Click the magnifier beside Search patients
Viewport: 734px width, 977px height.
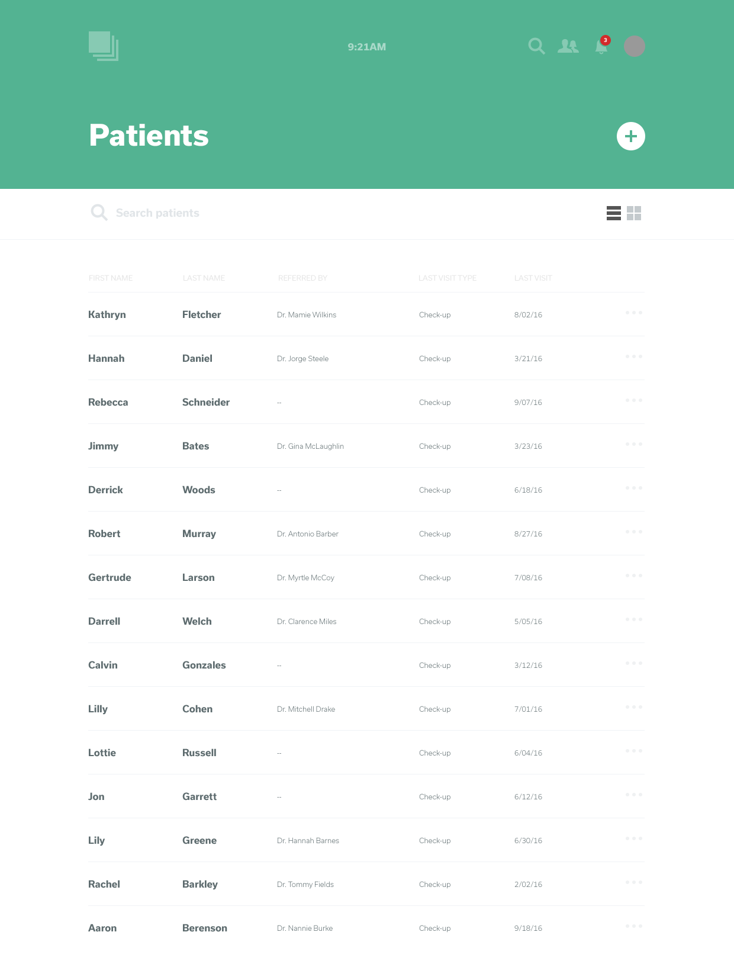tap(99, 213)
